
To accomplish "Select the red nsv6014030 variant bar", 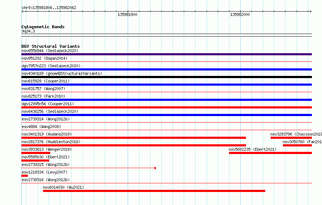I will click(x=154, y=191).
